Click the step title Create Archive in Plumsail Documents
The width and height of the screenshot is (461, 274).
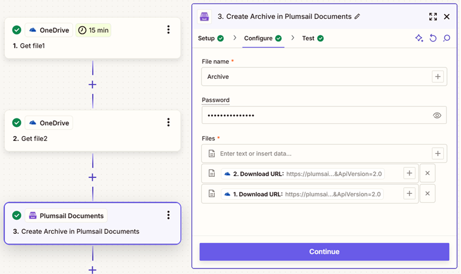(x=284, y=16)
